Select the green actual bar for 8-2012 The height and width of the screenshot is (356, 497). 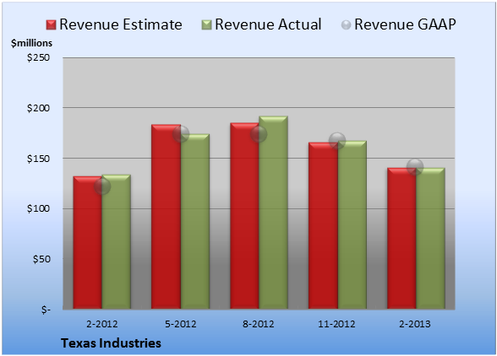pyautogui.click(x=273, y=213)
